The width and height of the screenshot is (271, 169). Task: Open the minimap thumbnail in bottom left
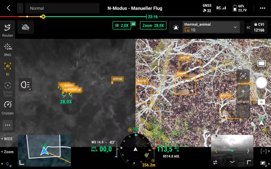pyautogui.click(x=44, y=151)
